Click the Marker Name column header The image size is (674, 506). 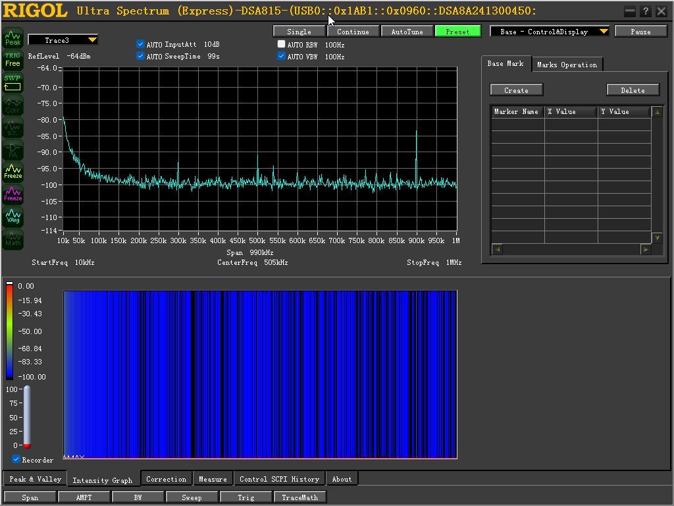tap(517, 111)
